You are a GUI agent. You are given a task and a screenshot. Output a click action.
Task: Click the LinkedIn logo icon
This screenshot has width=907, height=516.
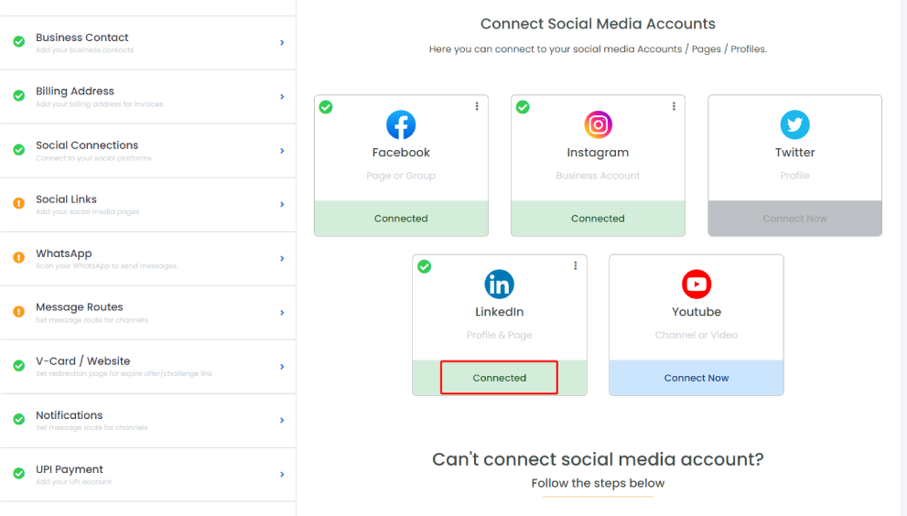point(499,284)
